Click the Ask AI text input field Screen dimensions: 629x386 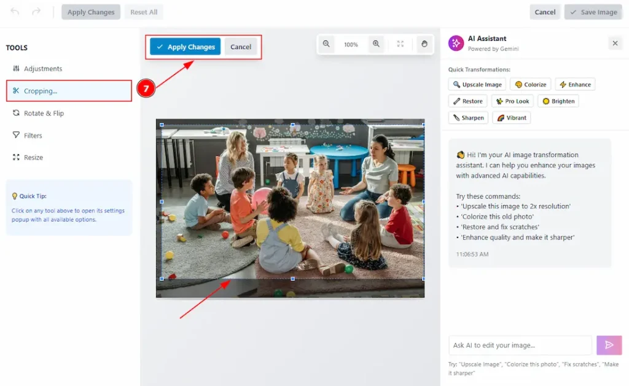coord(520,345)
